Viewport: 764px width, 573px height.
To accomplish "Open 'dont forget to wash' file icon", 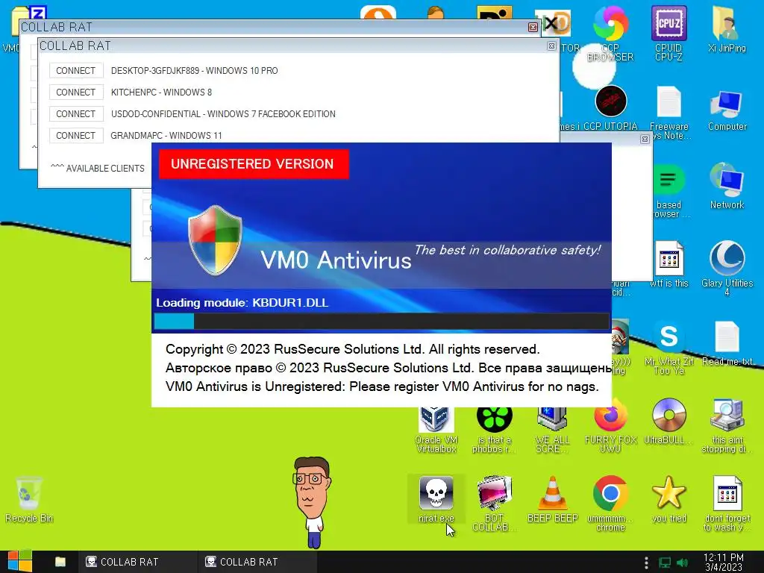I will [x=727, y=504].
